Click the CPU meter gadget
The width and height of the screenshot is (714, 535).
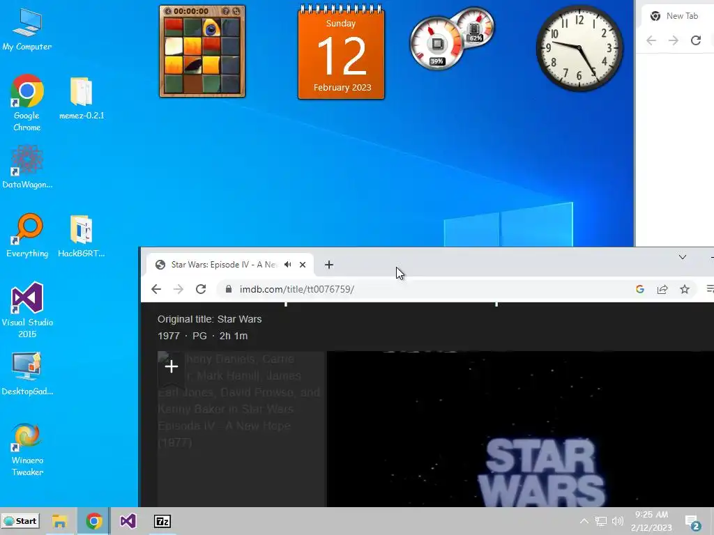[x=436, y=45]
